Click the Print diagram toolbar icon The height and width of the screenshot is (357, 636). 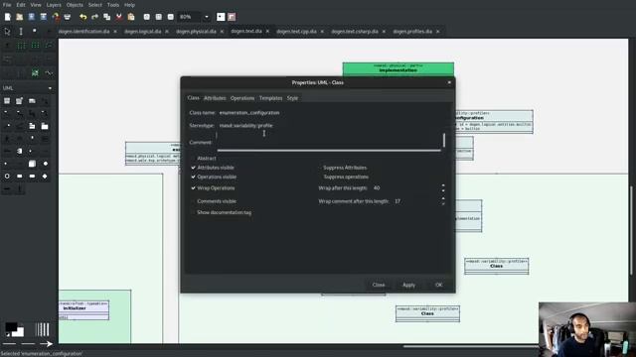[68, 17]
